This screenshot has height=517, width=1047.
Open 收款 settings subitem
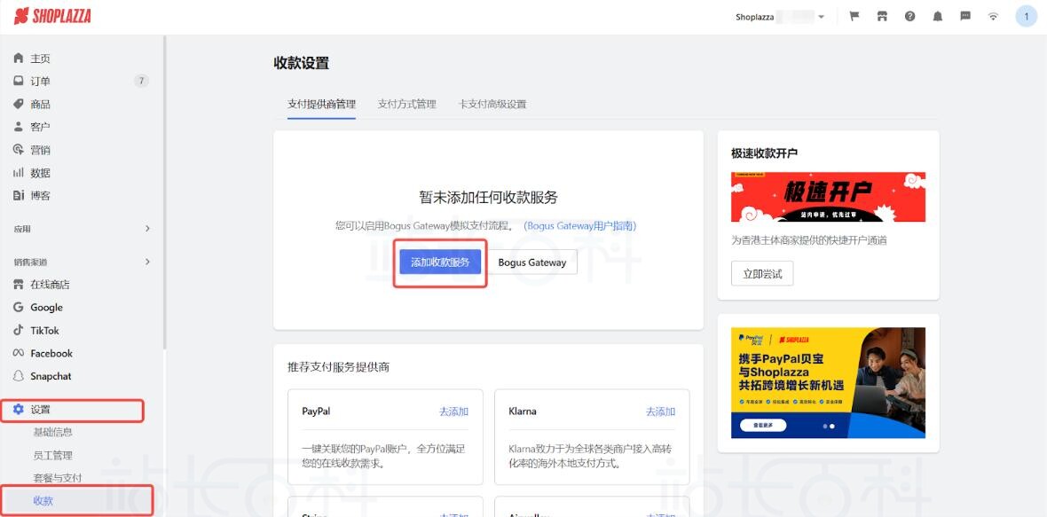(x=43, y=501)
